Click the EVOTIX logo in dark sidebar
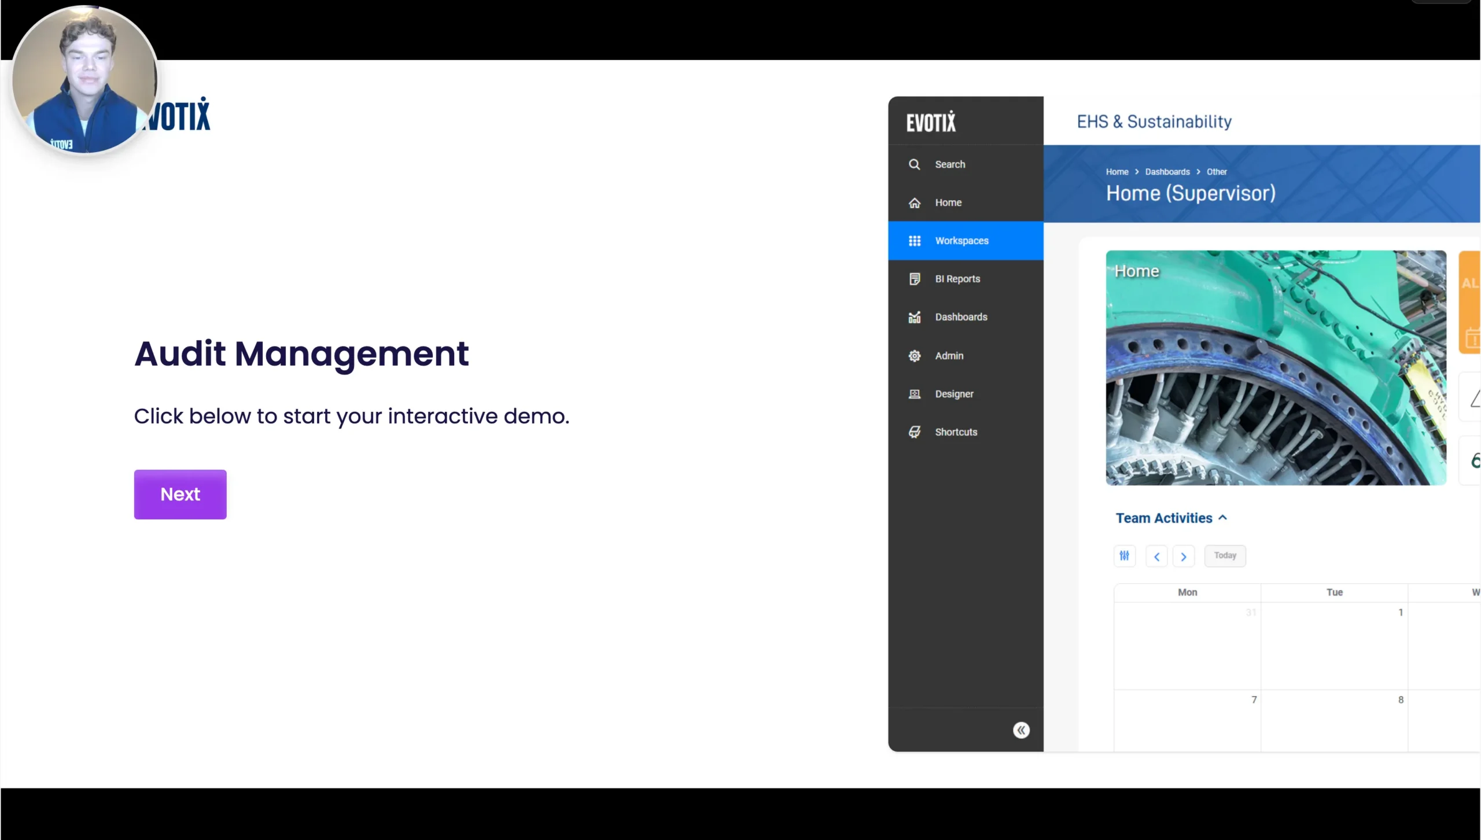The width and height of the screenshot is (1481, 840). [931, 122]
